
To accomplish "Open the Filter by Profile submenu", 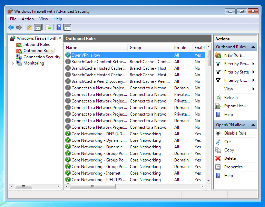I will (236, 64).
